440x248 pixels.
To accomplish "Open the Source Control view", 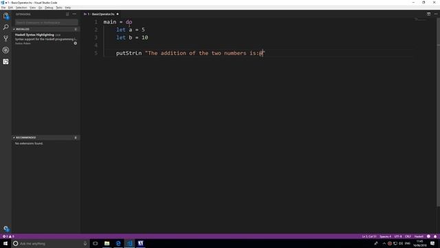I will [x=6, y=39].
